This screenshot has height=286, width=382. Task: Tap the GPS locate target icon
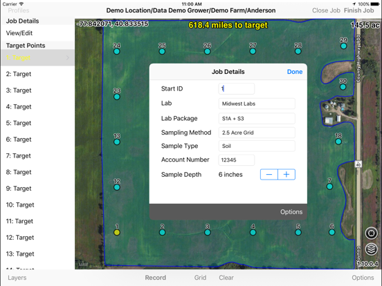371,233
